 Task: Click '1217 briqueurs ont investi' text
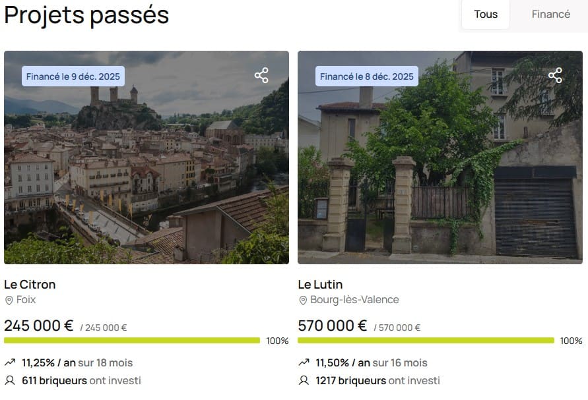(x=377, y=380)
